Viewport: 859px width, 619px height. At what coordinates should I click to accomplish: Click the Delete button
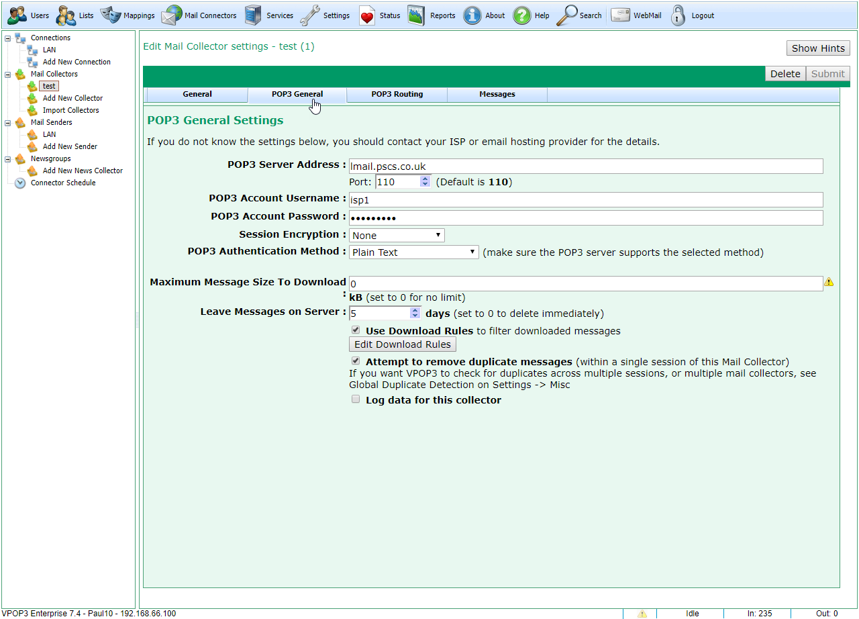(785, 74)
